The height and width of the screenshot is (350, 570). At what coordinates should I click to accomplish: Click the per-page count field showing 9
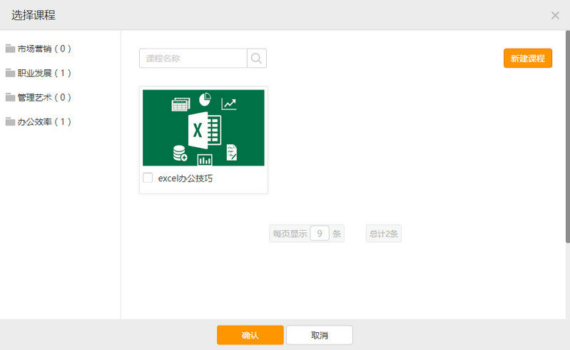point(320,233)
